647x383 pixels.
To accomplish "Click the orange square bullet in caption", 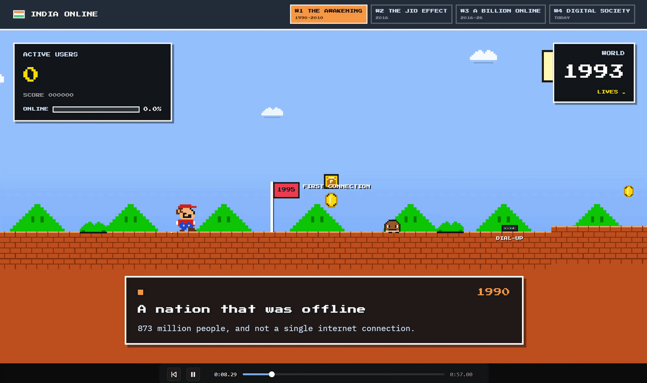I will [x=141, y=292].
